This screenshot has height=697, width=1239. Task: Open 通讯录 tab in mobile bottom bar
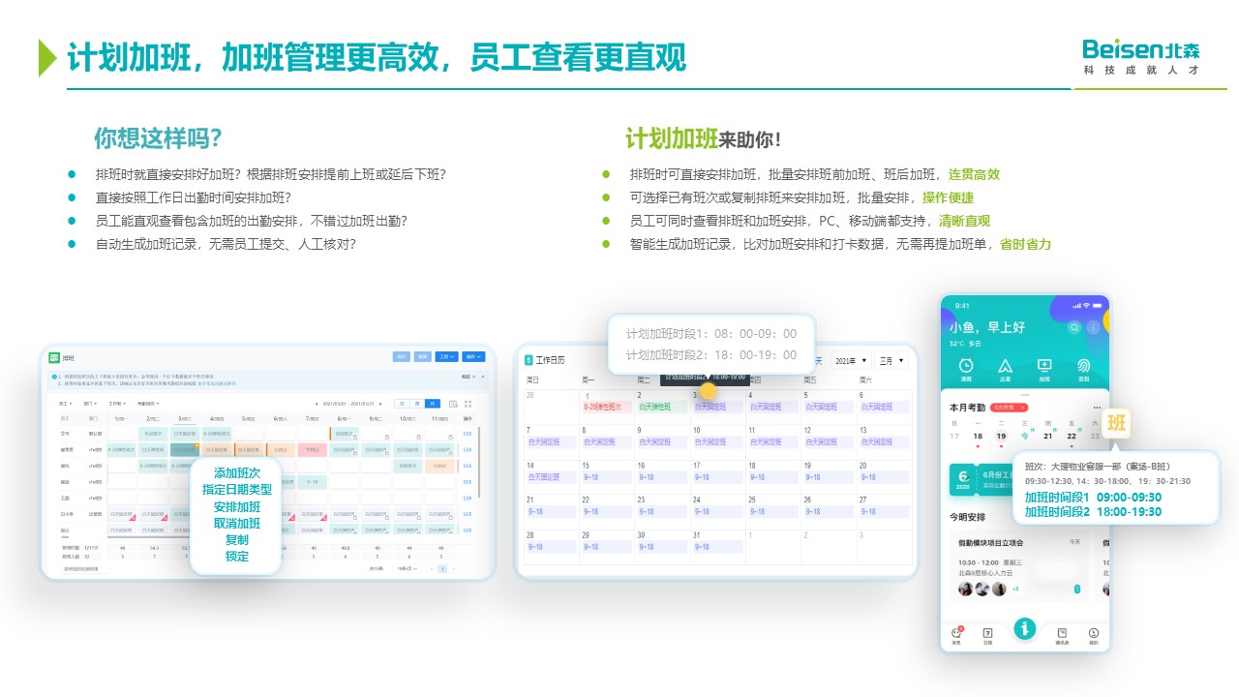pyautogui.click(x=1062, y=635)
